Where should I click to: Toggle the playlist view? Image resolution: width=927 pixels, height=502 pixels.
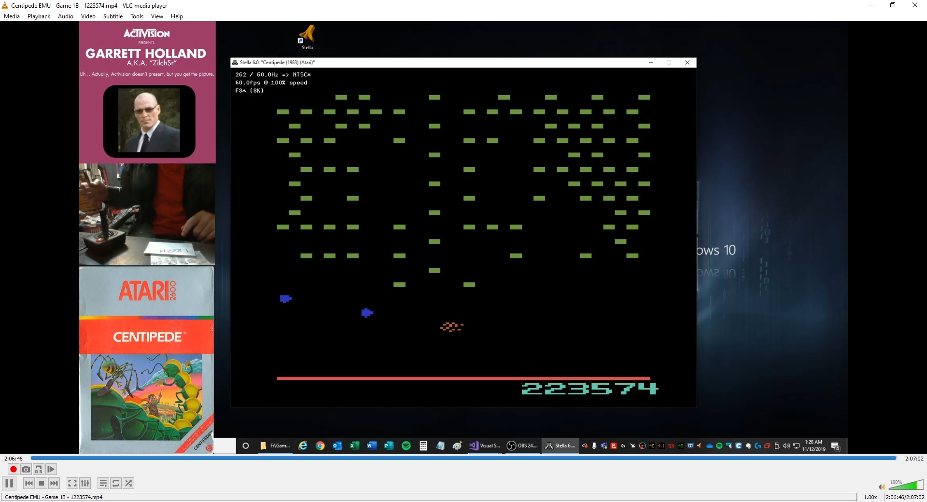point(103,483)
